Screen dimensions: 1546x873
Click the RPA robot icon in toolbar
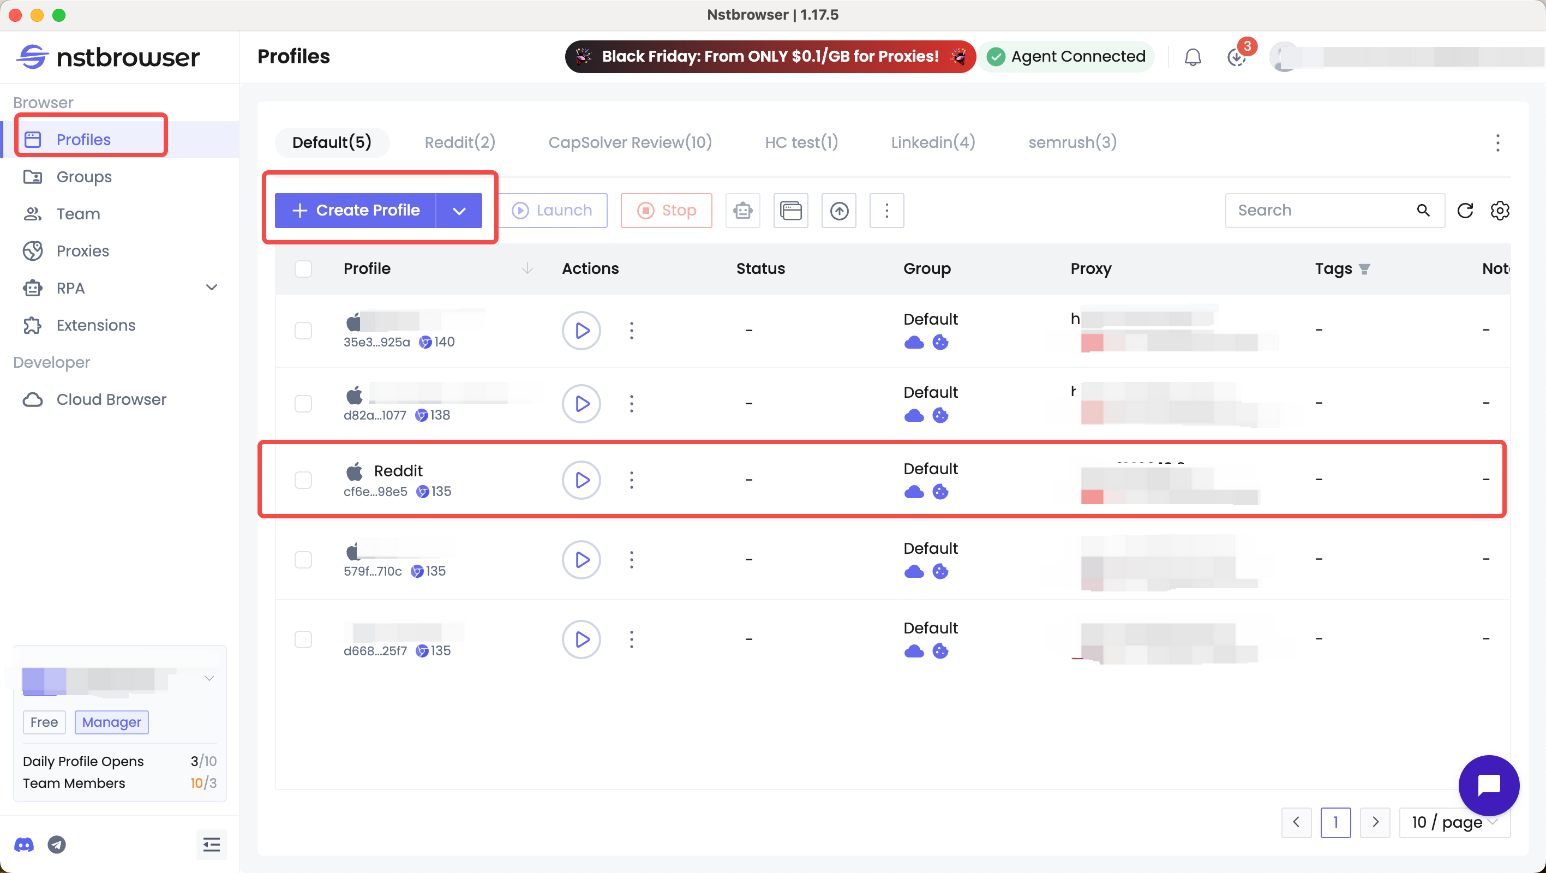click(x=742, y=210)
